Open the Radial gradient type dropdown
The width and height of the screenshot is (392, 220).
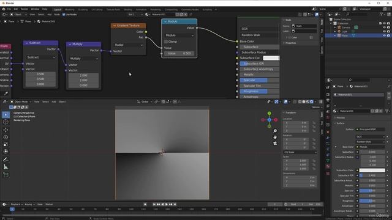point(128,45)
